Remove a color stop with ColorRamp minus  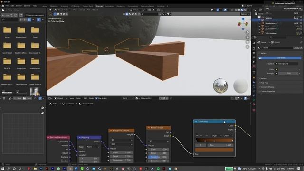tap(201, 136)
